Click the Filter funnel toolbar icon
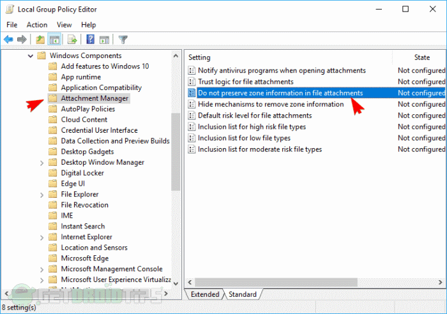 coord(123,40)
